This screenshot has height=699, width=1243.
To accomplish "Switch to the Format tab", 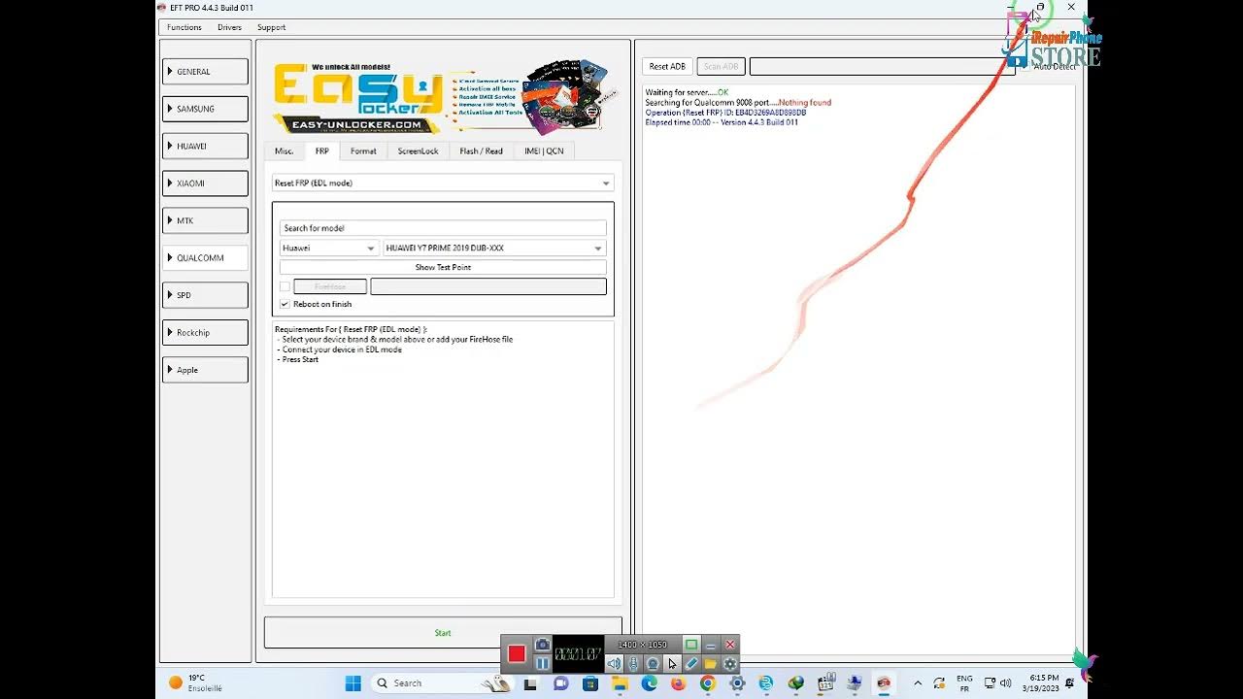I will click(363, 150).
